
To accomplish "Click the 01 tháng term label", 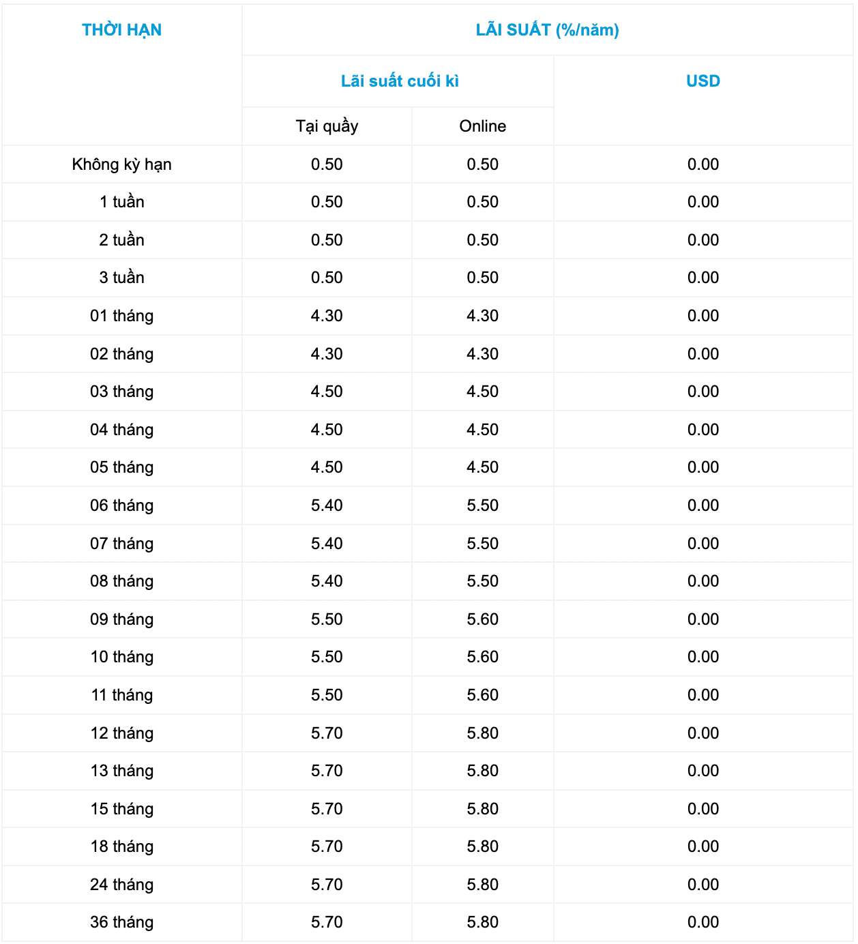I will pyautogui.click(x=121, y=316).
